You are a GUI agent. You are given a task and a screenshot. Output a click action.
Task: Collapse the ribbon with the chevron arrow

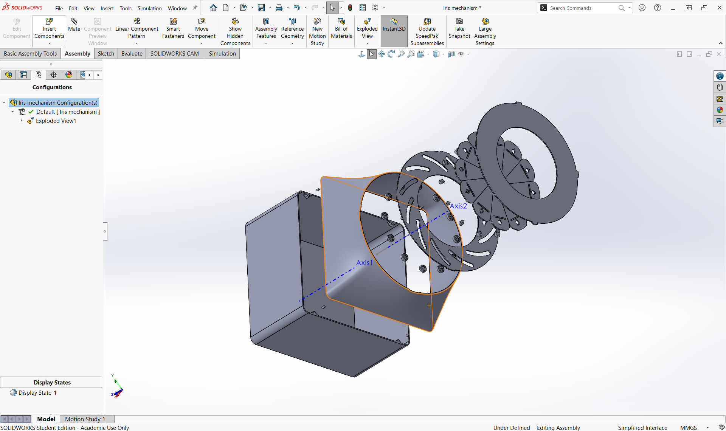[x=721, y=43]
